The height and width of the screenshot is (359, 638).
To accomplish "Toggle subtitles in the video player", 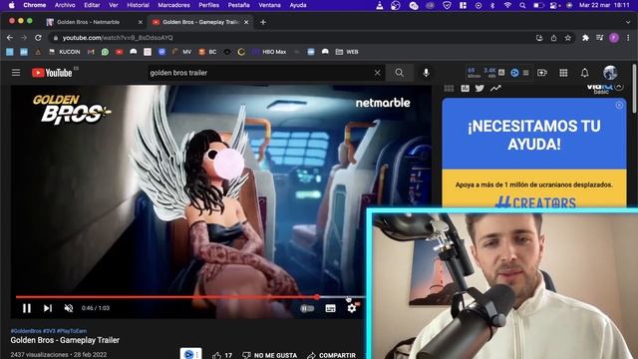I will pyautogui.click(x=330, y=308).
